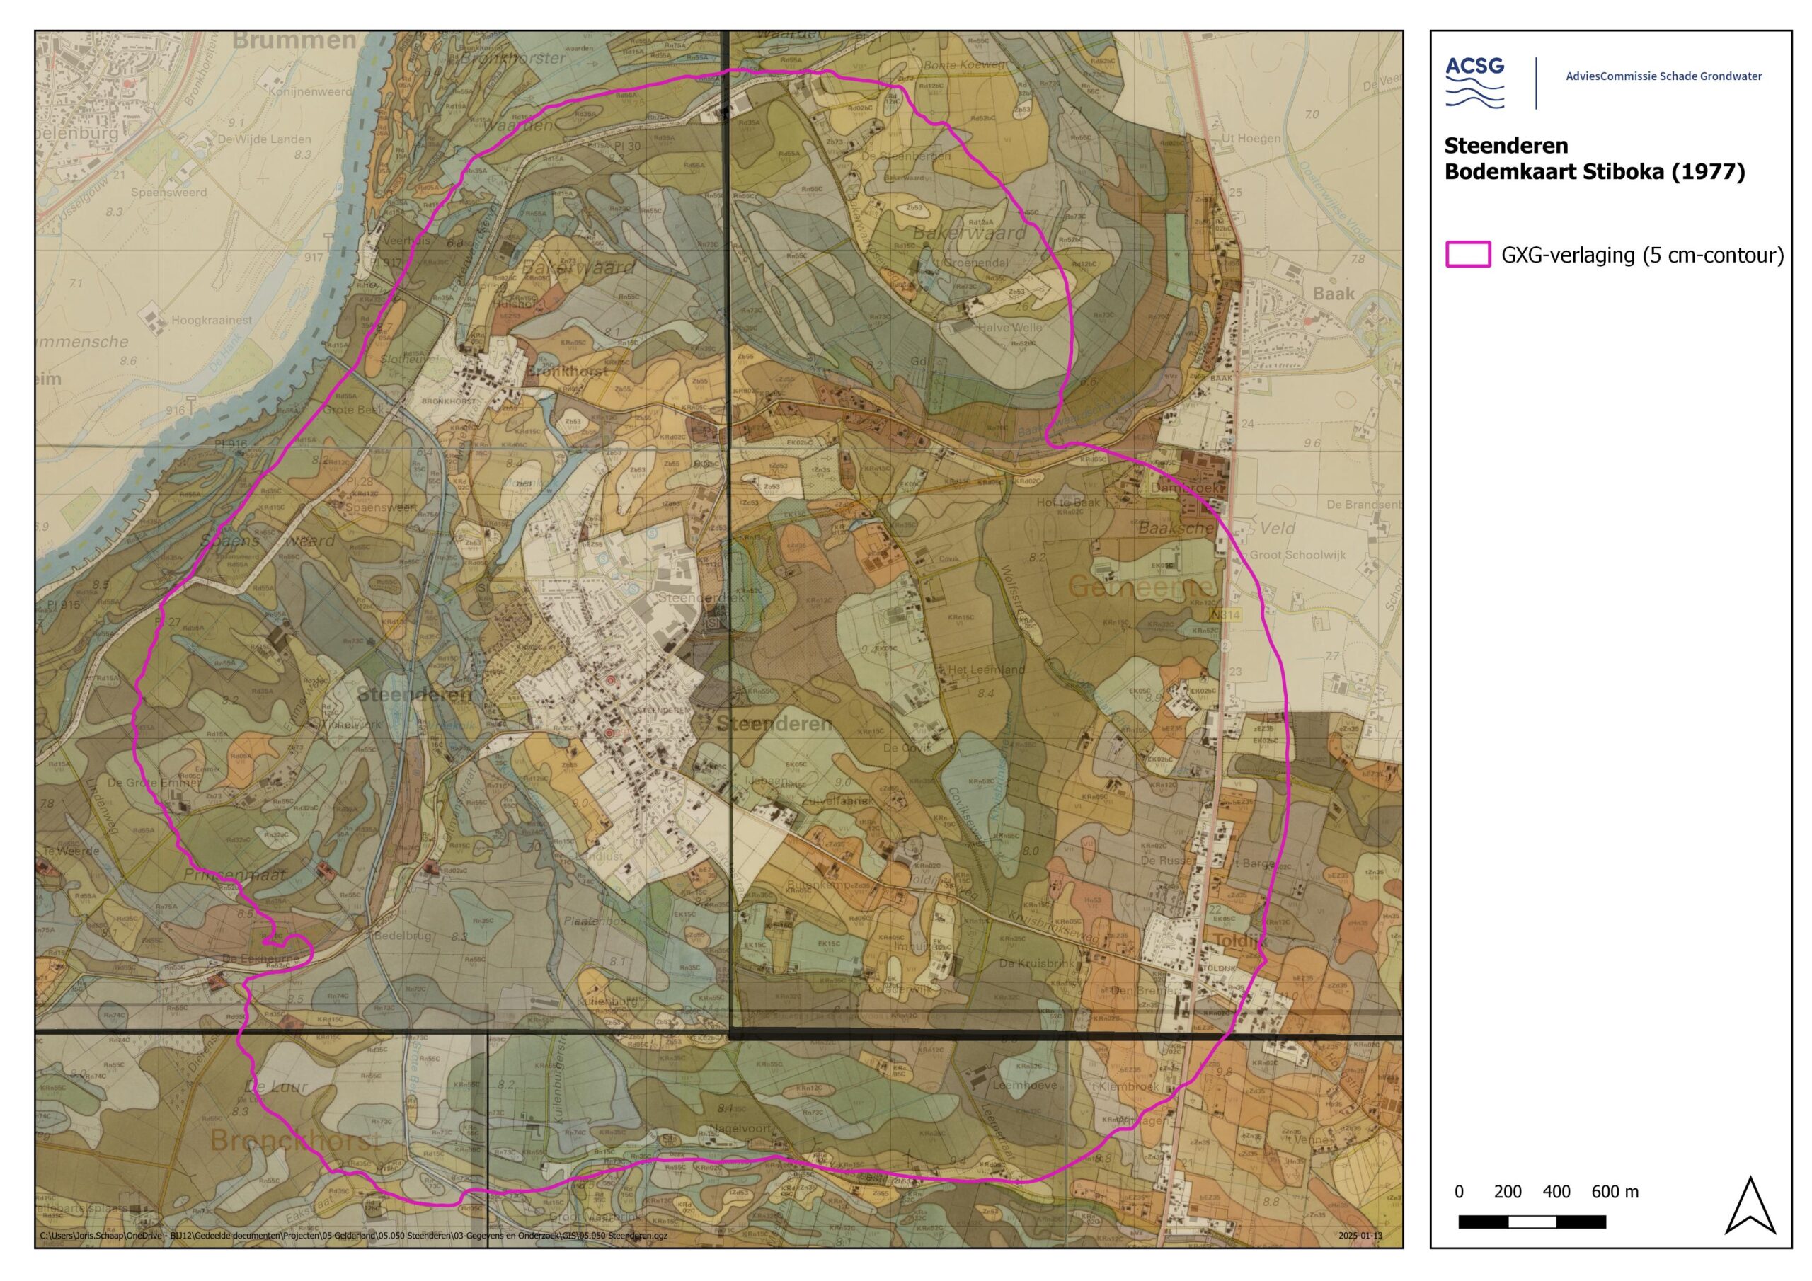The image size is (1812, 1281).
Task: Click the 600 m scale label
Action: click(x=1614, y=1192)
